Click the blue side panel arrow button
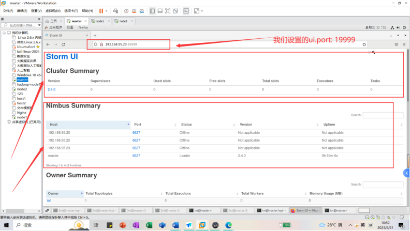Viewport: 410px width, 231px height. [x=406, y=173]
